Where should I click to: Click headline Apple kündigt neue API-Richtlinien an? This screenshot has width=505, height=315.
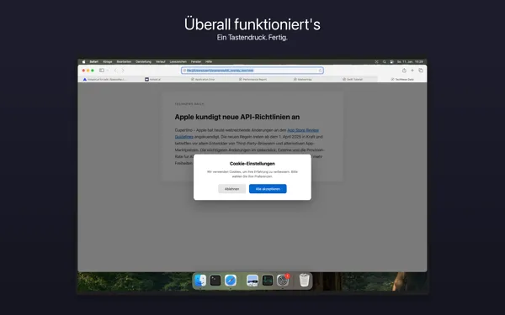(237, 117)
